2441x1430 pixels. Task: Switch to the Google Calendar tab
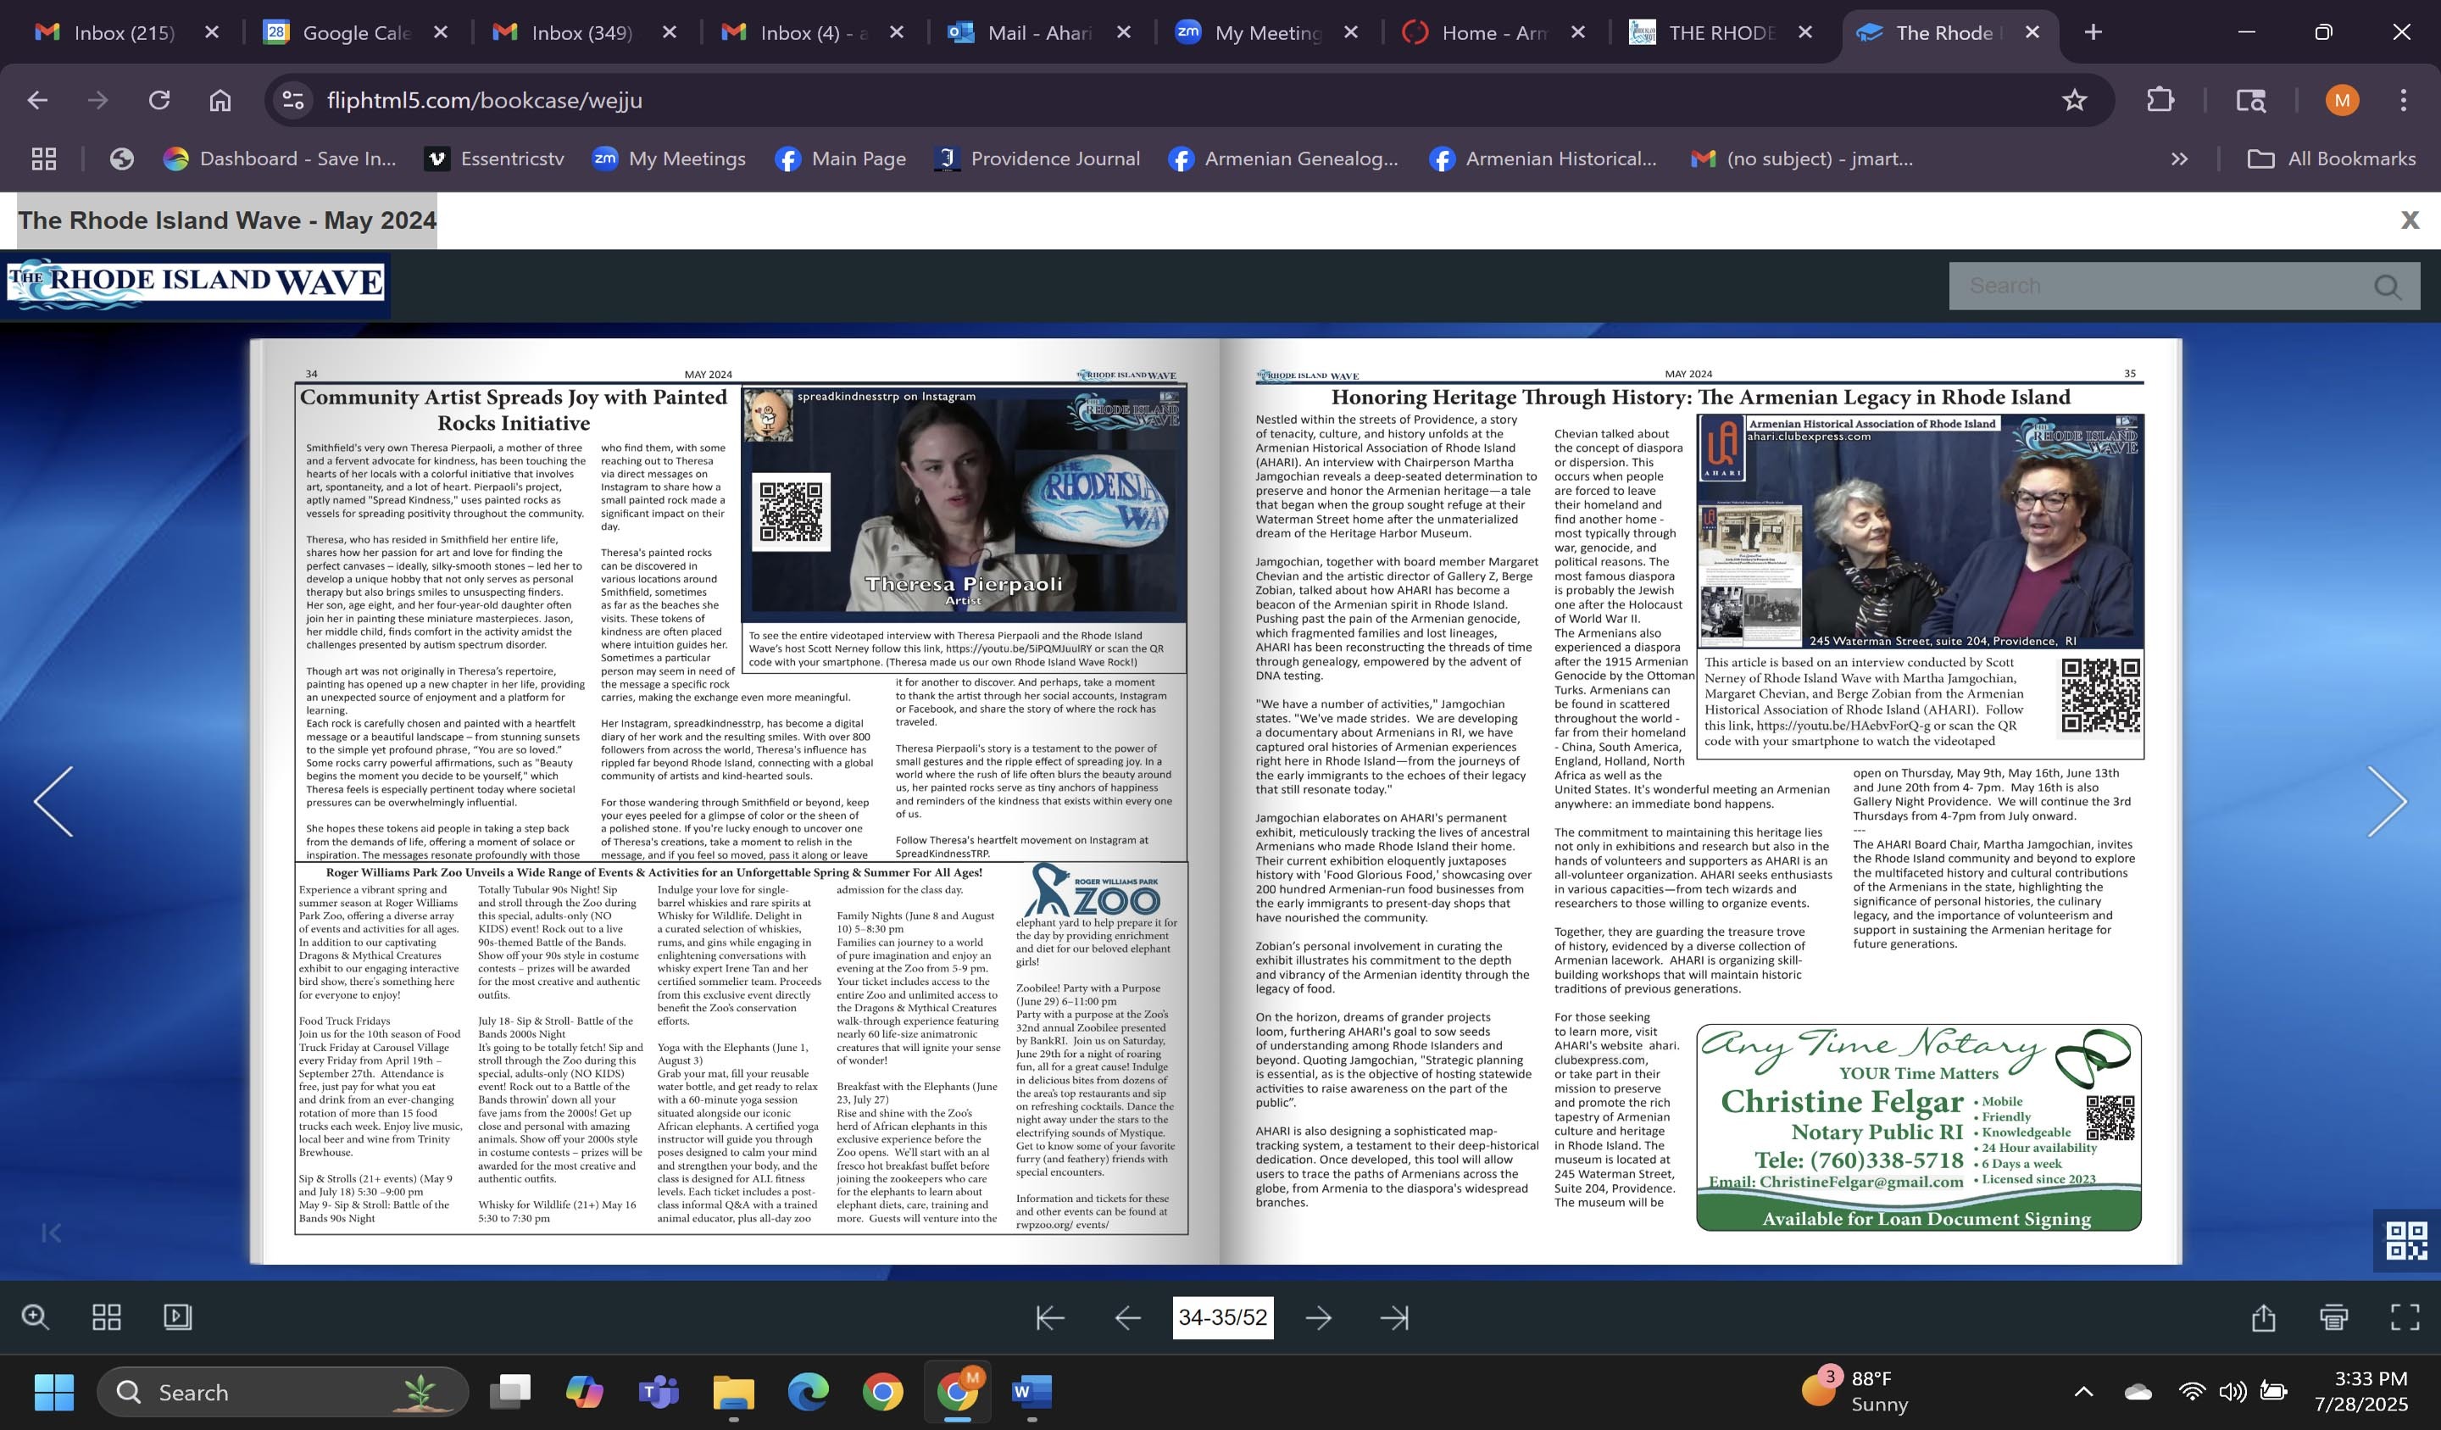pyautogui.click(x=355, y=33)
